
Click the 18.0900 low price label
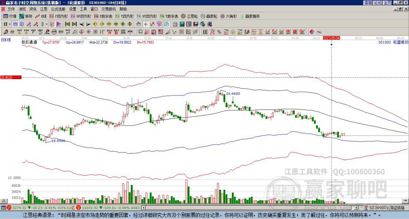(x=58, y=141)
